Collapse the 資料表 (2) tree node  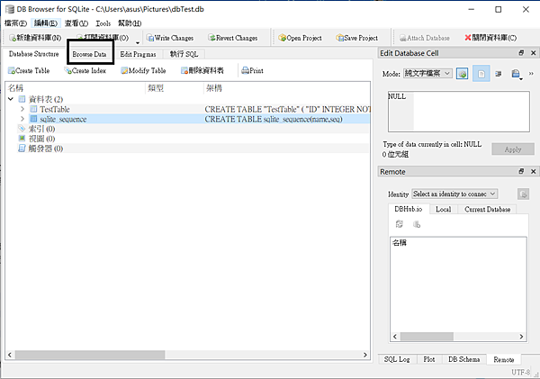coord(11,99)
